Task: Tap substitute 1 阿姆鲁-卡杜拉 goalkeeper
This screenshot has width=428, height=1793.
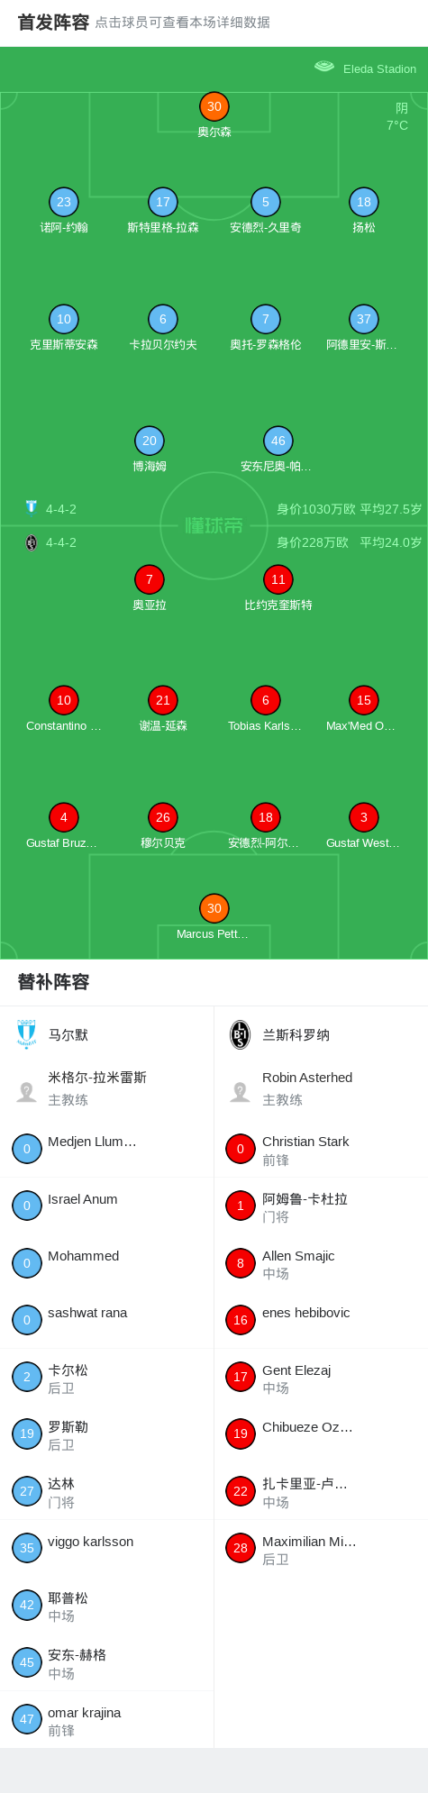Action: (x=321, y=1206)
